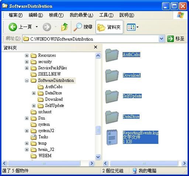Click the folder tree vertical scrollbar thumb
The image size is (189, 176).
(x=98, y=130)
